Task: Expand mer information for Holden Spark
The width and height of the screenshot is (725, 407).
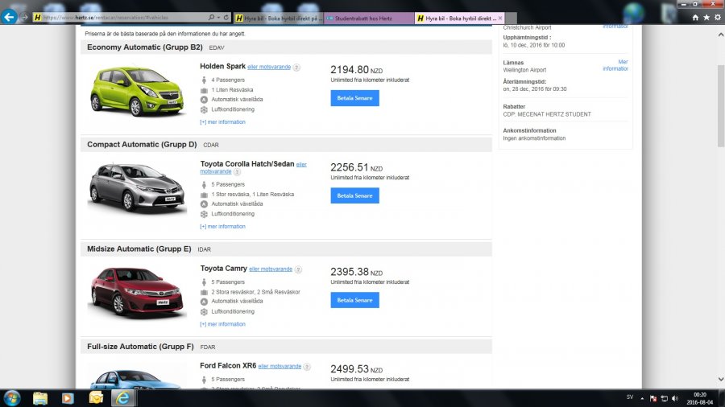Action: click(222, 122)
